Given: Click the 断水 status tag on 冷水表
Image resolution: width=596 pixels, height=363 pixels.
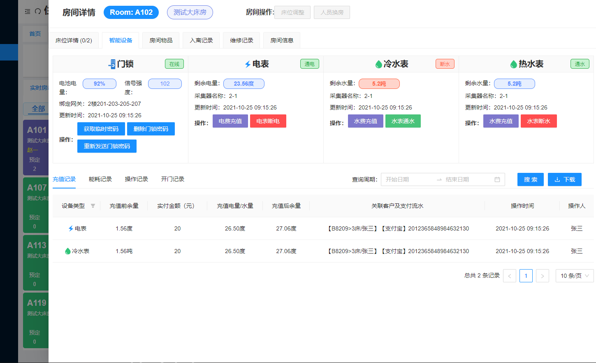Looking at the screenshot, I should click(445, 64).
